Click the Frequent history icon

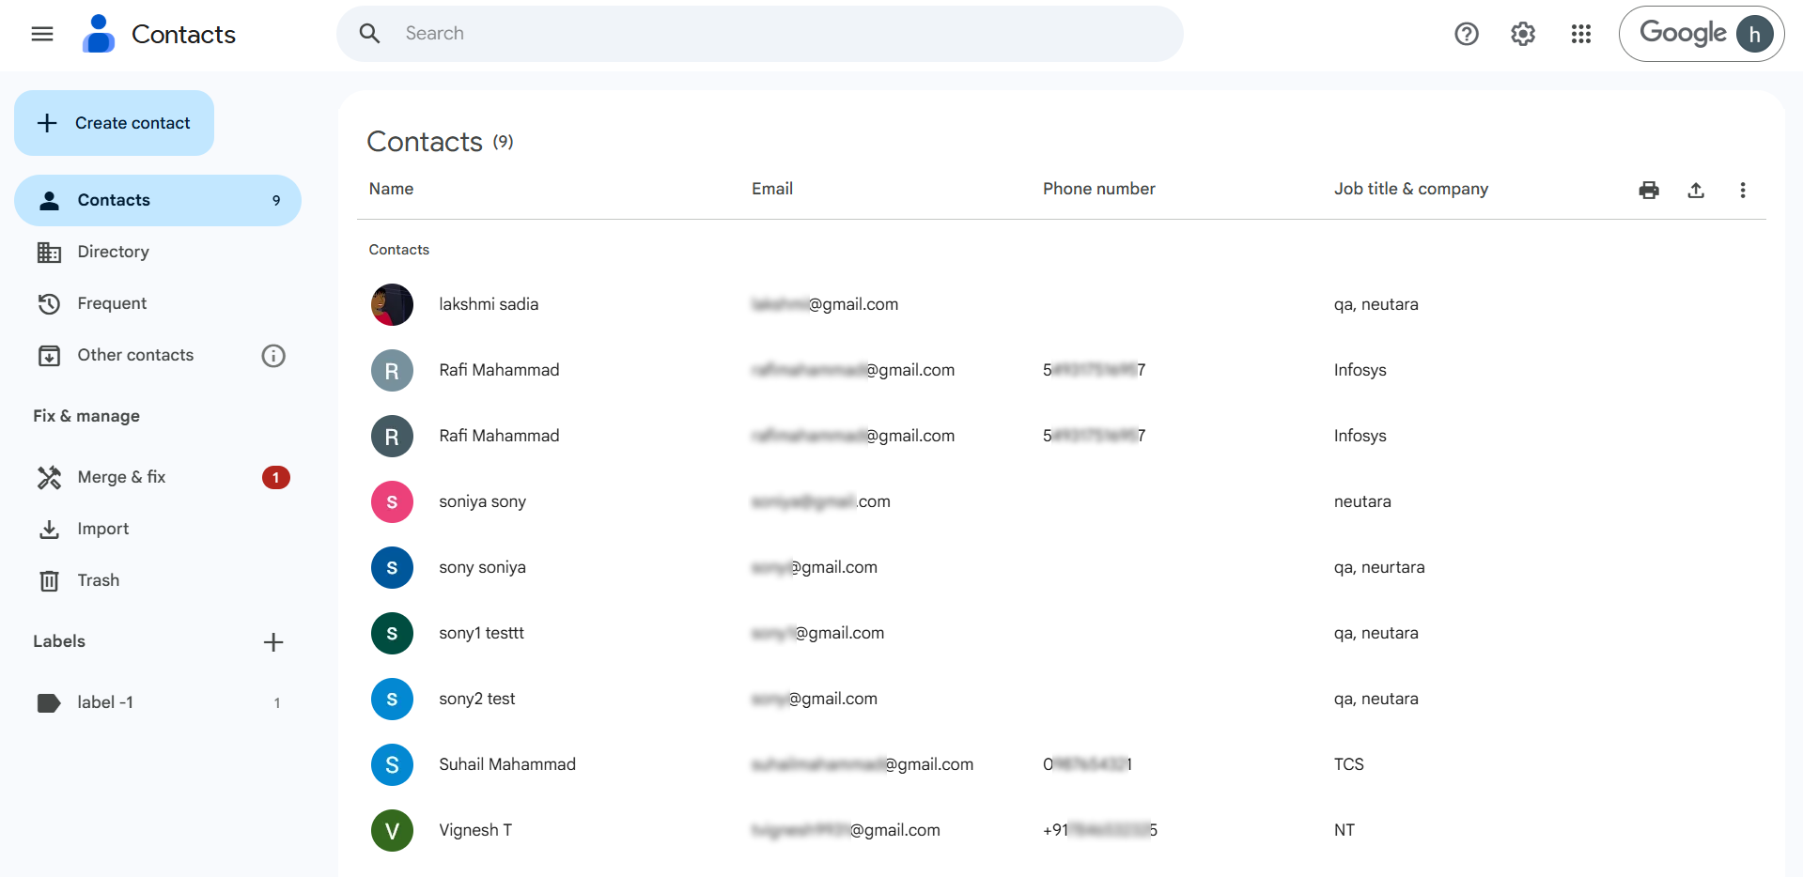(x=49, y=303)
